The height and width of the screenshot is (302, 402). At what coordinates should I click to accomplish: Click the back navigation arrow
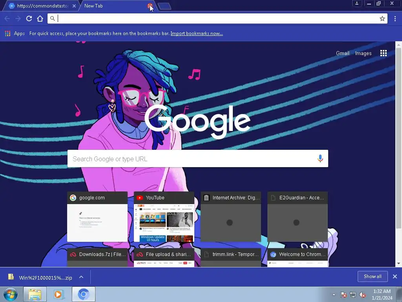click(x=7, y=18)
